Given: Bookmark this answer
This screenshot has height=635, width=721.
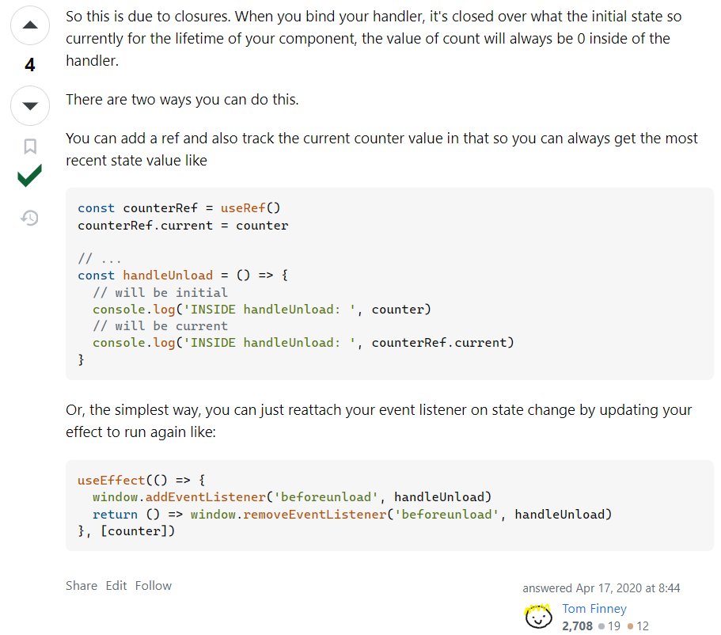Looking at the screenshot, I should [x=30, y=146].
